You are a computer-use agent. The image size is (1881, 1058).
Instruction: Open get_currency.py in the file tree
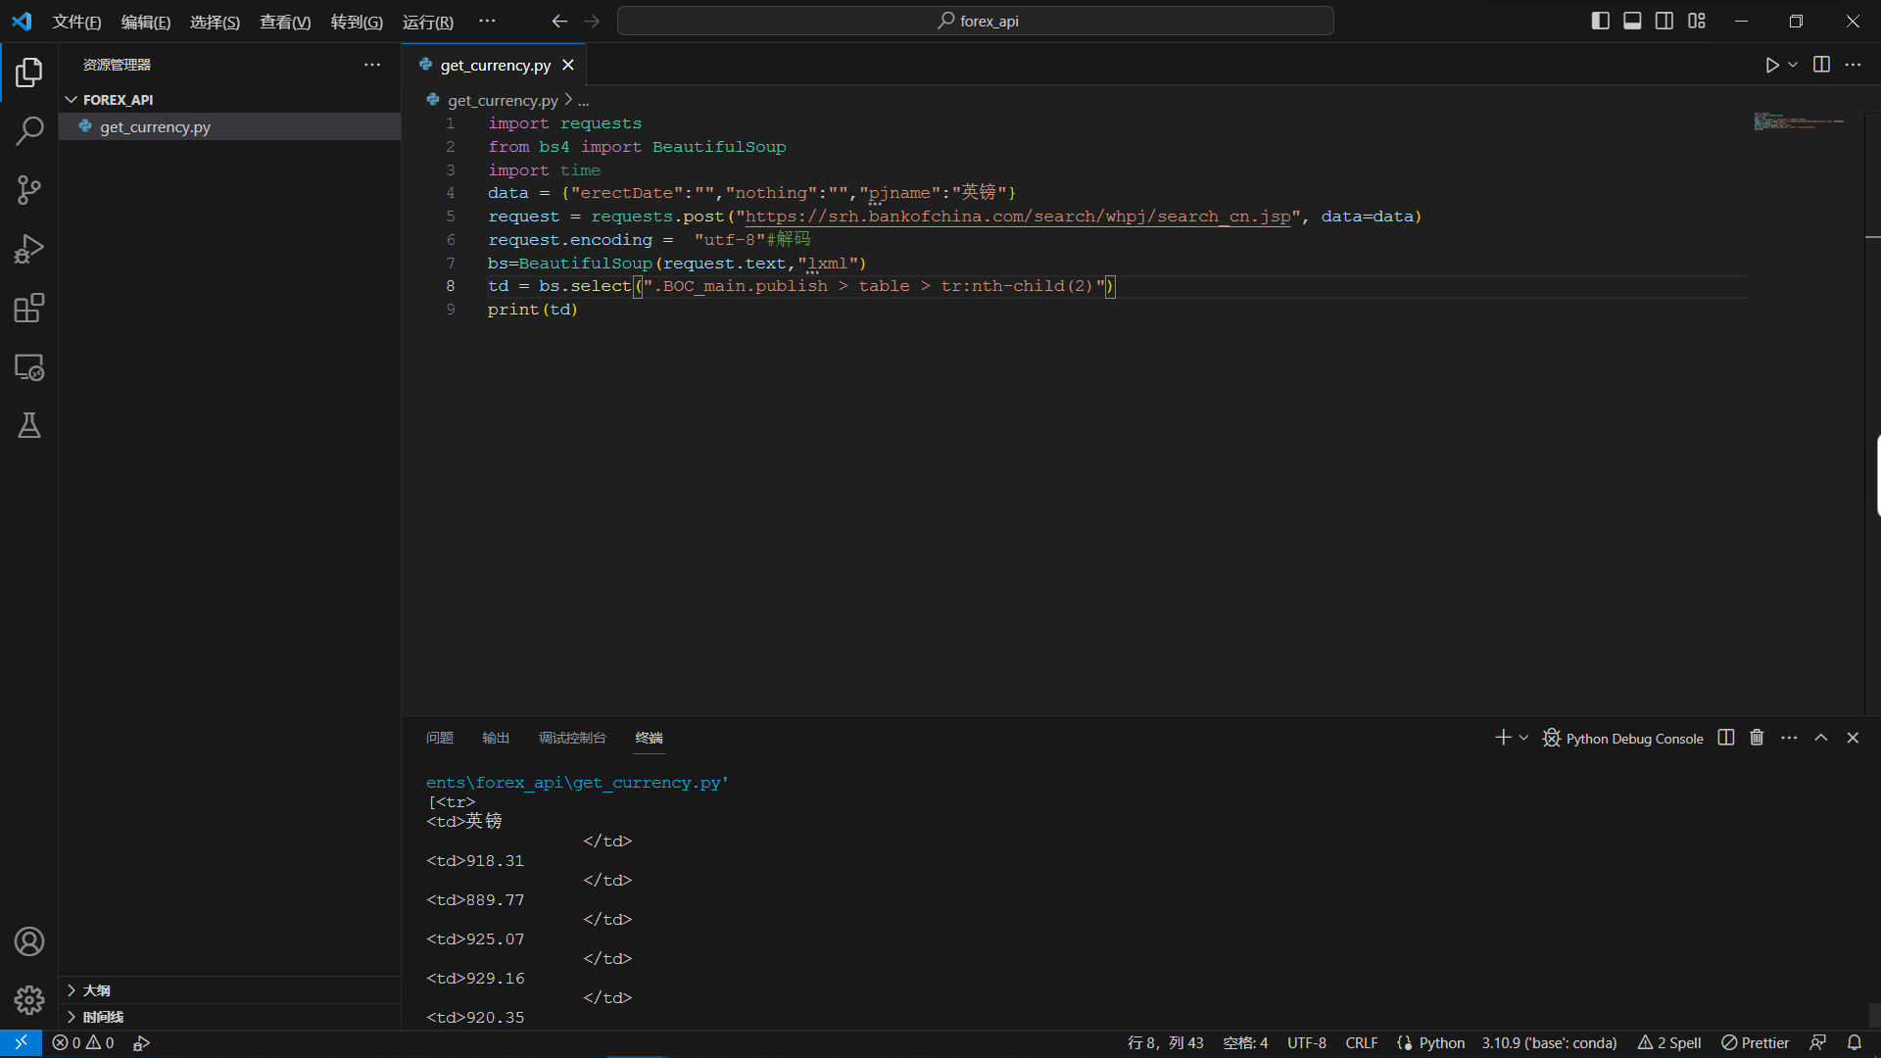coord(229,126)
